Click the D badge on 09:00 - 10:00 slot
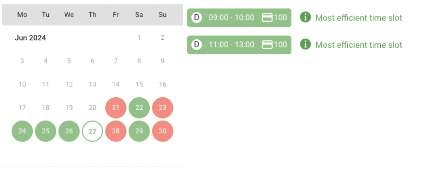Viewport: 422px width, 171px height. [x=197, y=18]
